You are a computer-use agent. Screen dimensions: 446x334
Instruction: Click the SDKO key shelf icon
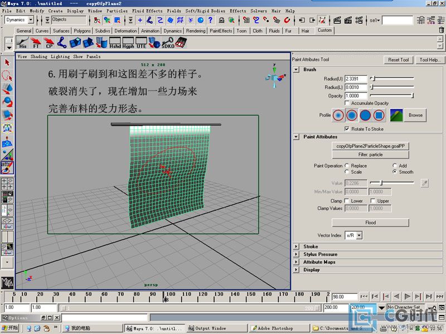[x=168, y=43]
